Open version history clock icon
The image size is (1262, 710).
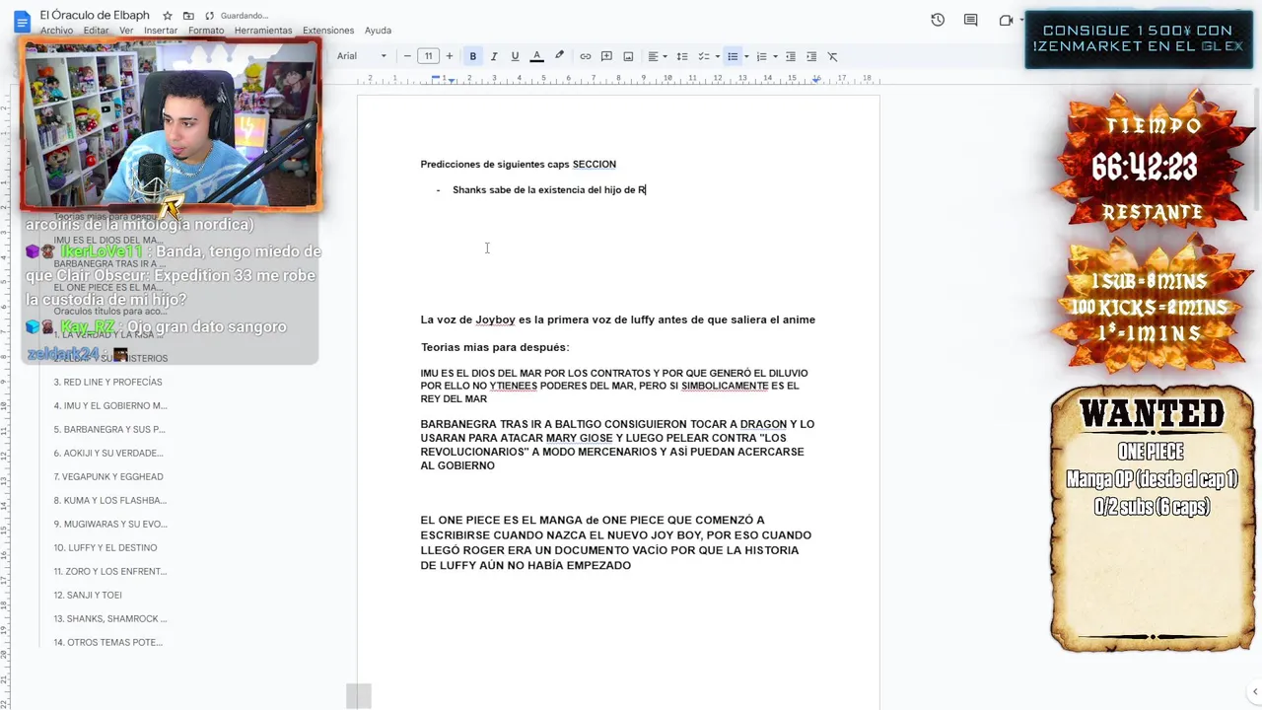[938, 20]
